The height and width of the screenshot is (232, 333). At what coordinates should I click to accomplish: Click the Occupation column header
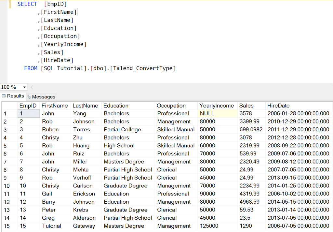pyautogui.click(x=171, y=106)
